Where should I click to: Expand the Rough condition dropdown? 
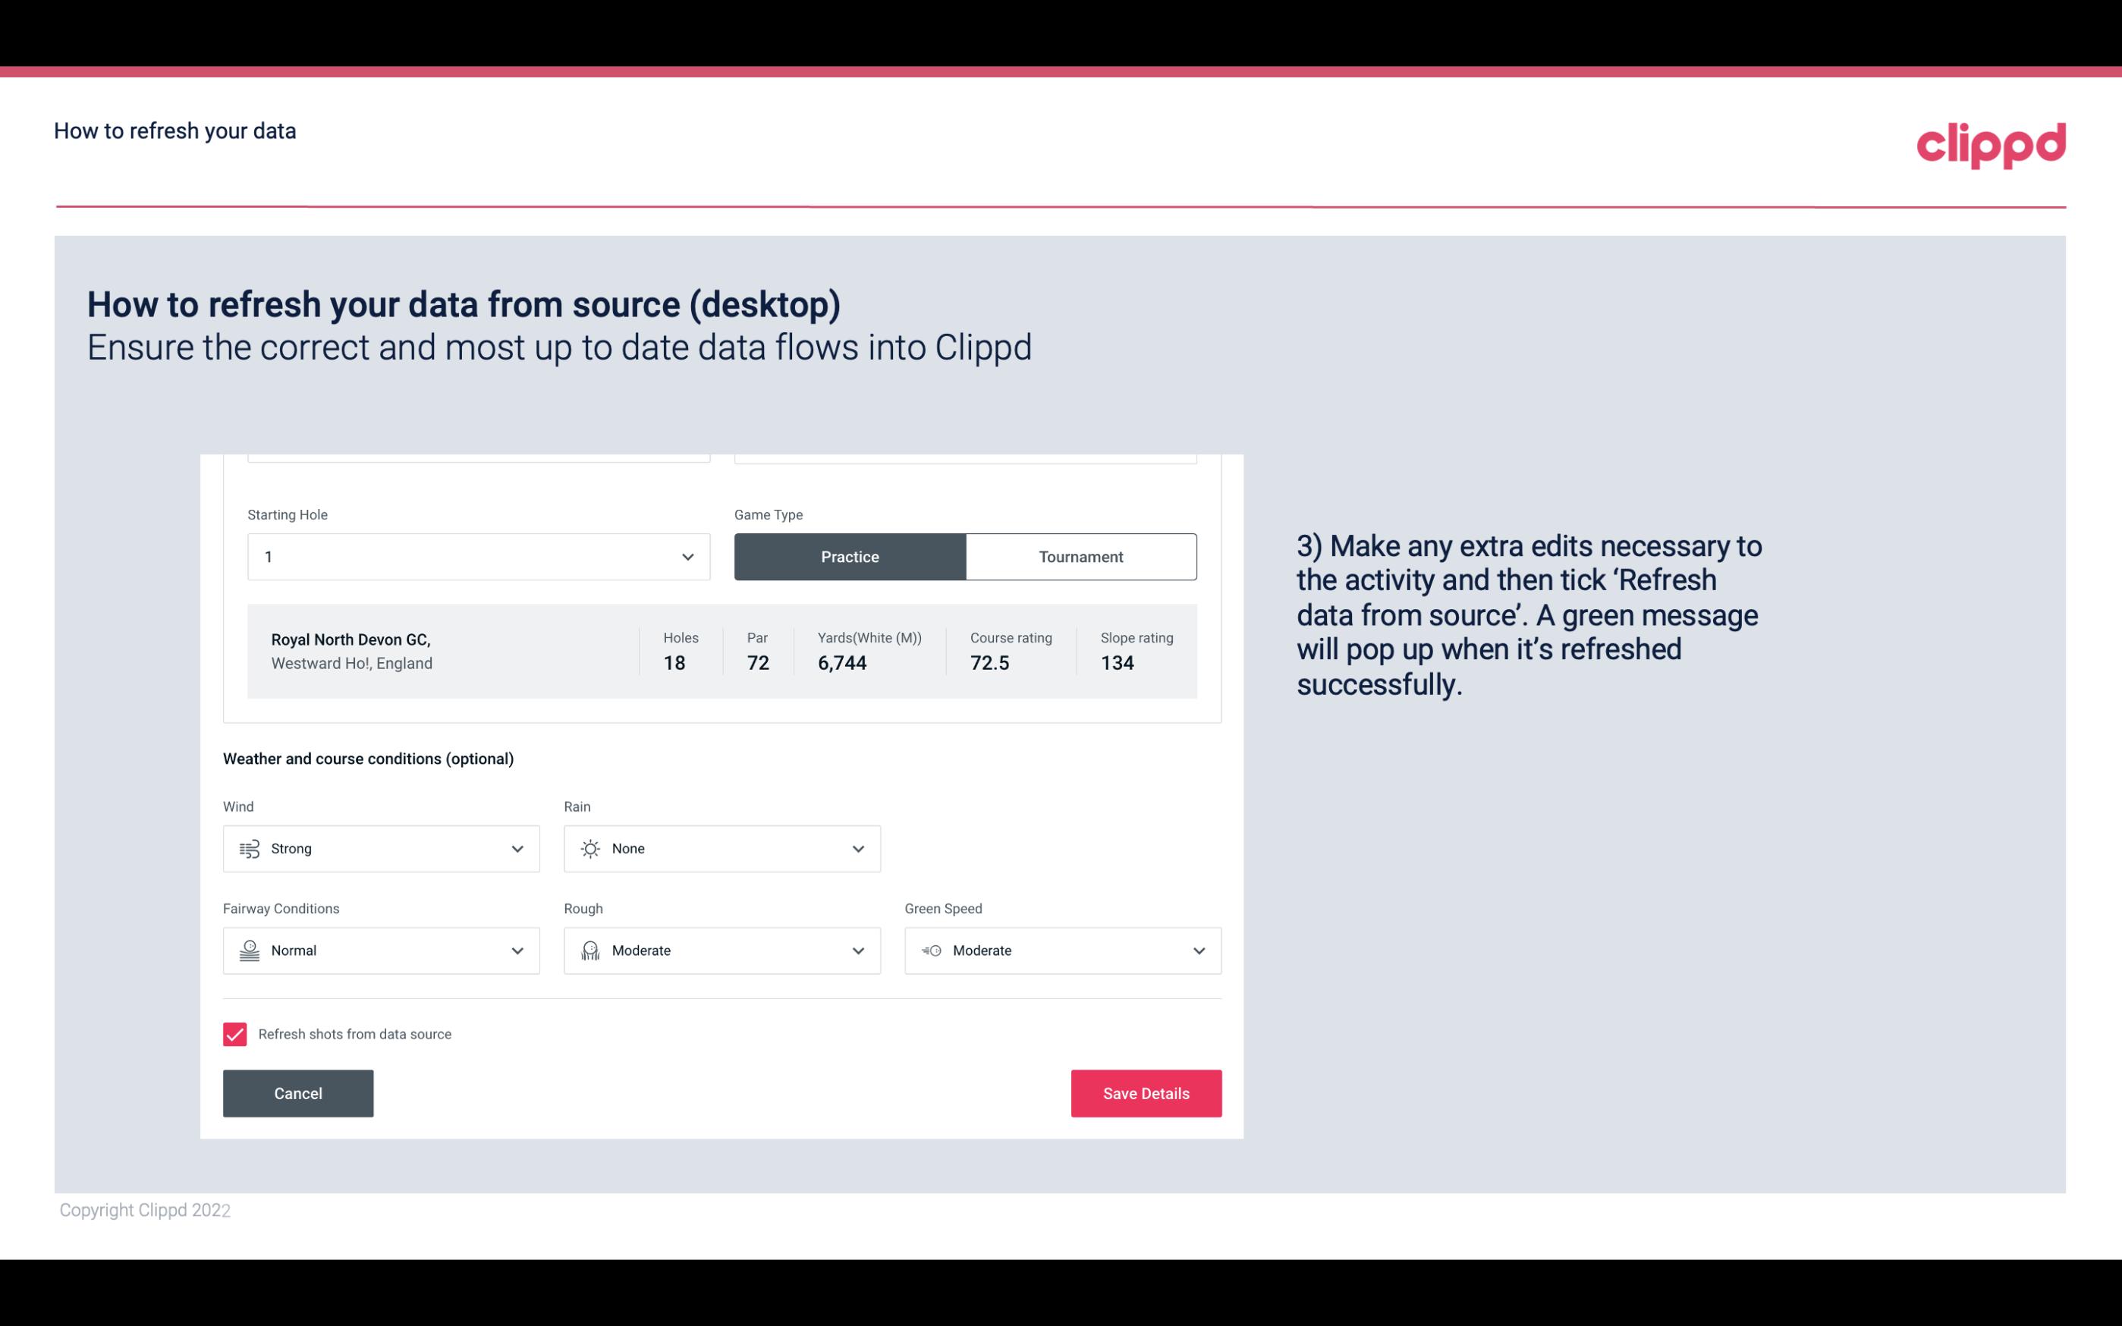pyautogui.click(x=856, y=951)
